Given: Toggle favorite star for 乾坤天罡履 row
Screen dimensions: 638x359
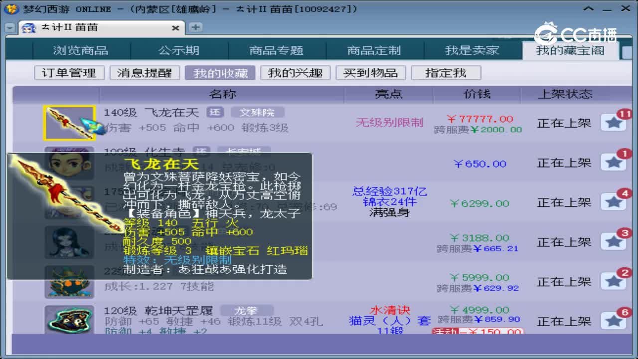Looking at the screenshot, I should (x=614, y=321).
